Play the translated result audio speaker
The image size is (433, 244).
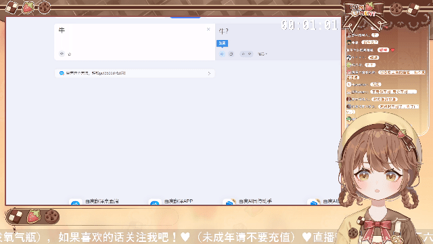(222, 54)
